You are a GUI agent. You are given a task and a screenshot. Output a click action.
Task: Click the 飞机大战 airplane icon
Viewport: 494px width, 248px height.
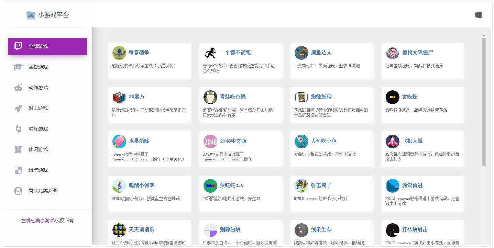click(x=392, y=141)
